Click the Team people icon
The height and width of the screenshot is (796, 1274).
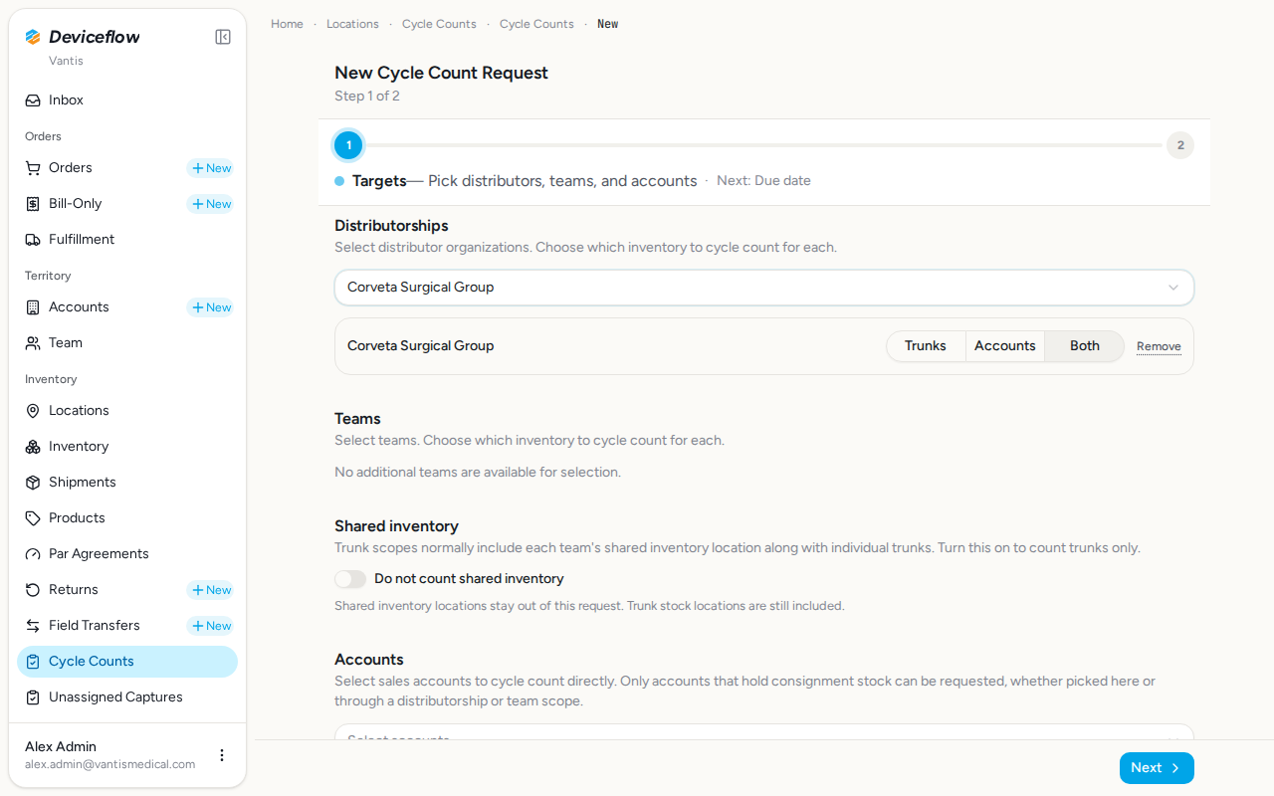click(33, 343)
